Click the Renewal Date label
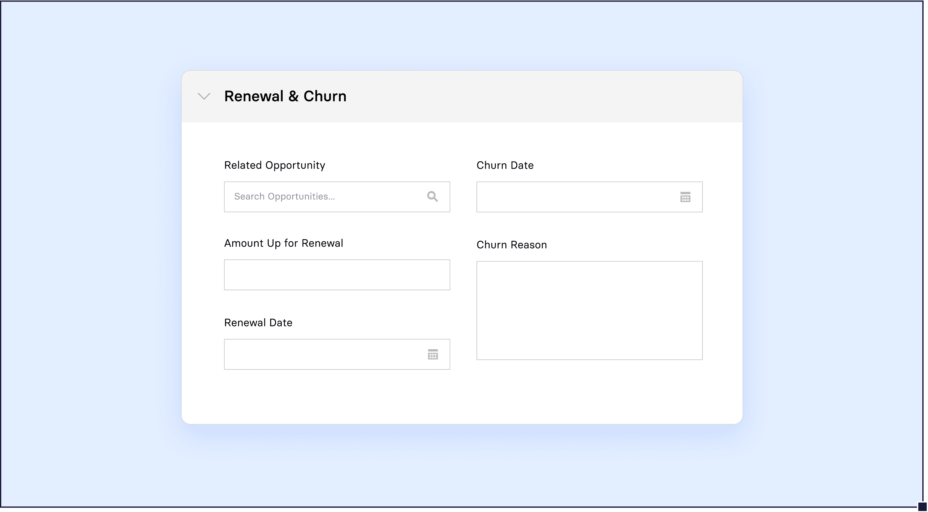The width and height of the screenshot is (928, 512). tap(258, 322)
